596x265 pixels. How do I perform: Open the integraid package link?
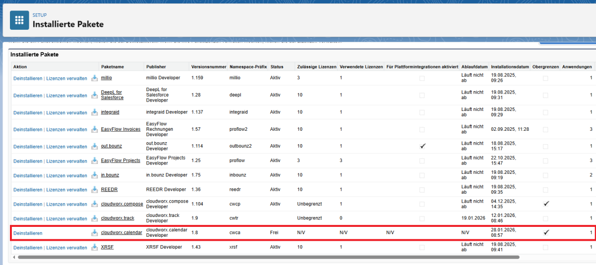tap(110, 112)
